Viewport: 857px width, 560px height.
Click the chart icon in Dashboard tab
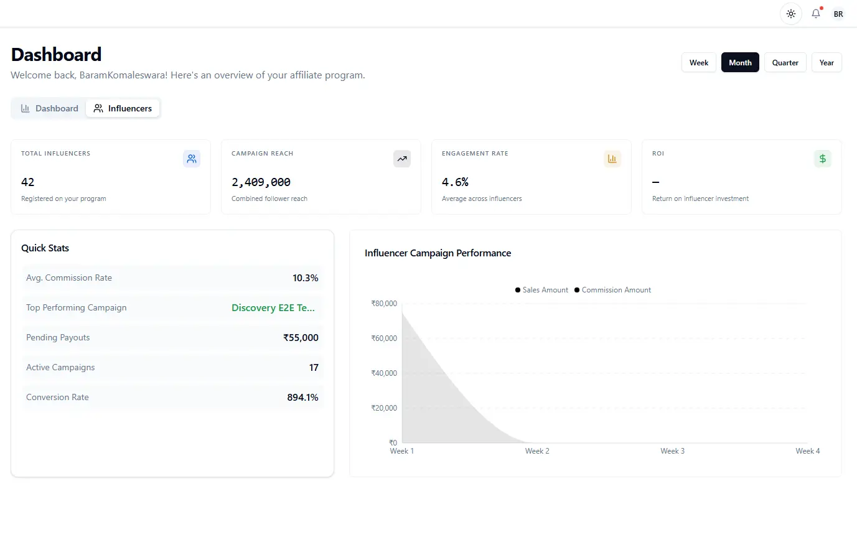26,108
